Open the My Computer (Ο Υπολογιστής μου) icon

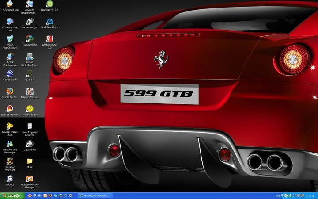click(10, 24)
